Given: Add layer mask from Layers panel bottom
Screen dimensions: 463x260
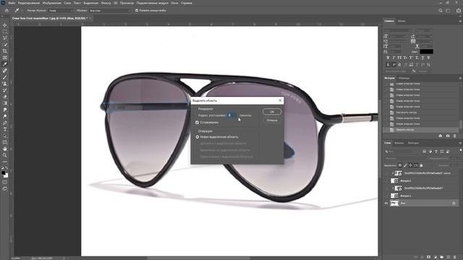Looking at the screenshot, I should pos(428,257).
